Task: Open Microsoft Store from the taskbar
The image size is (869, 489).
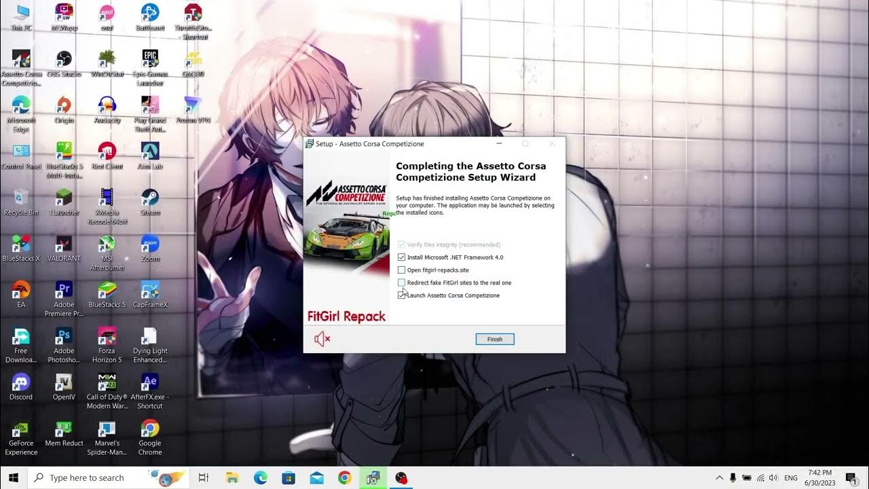Action: 289,478
